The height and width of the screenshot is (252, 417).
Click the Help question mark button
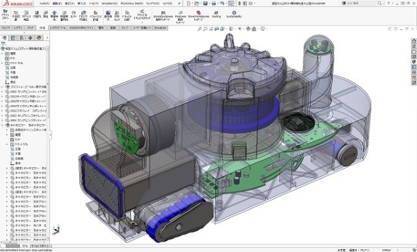[x=389, y=3]
